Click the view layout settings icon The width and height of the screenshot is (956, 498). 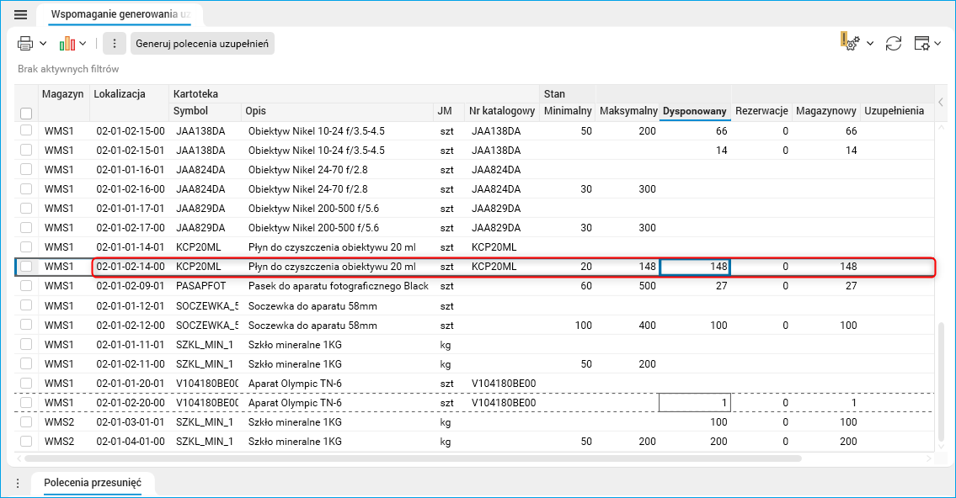point(922,43)
